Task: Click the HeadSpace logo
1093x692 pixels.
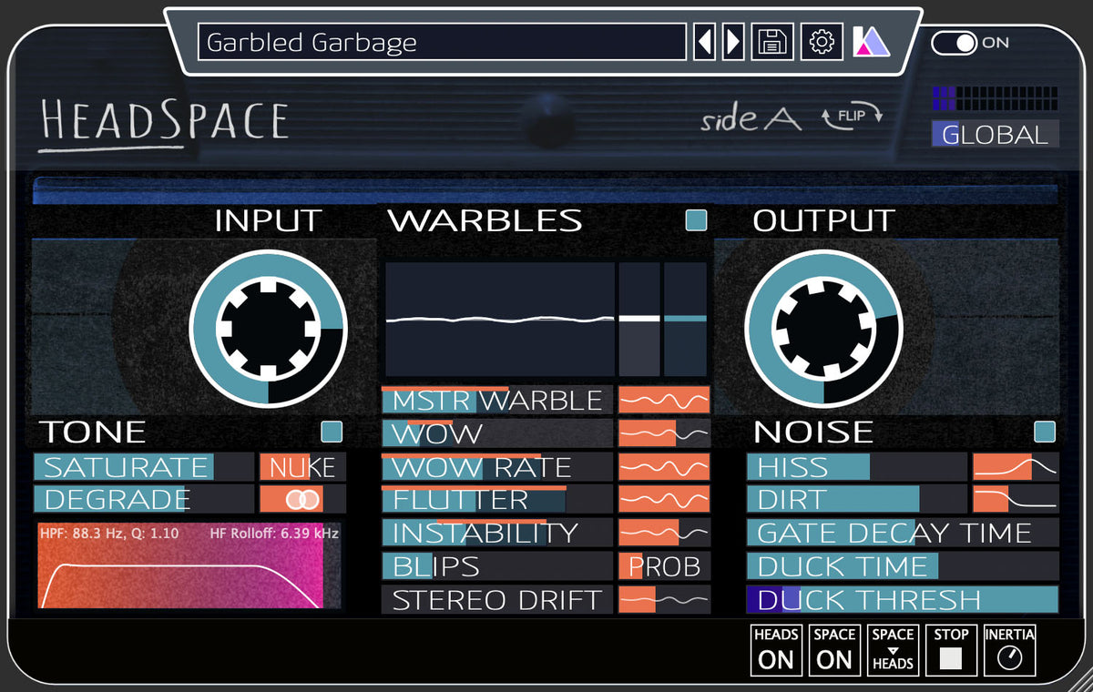Action: tap(164, 123)
